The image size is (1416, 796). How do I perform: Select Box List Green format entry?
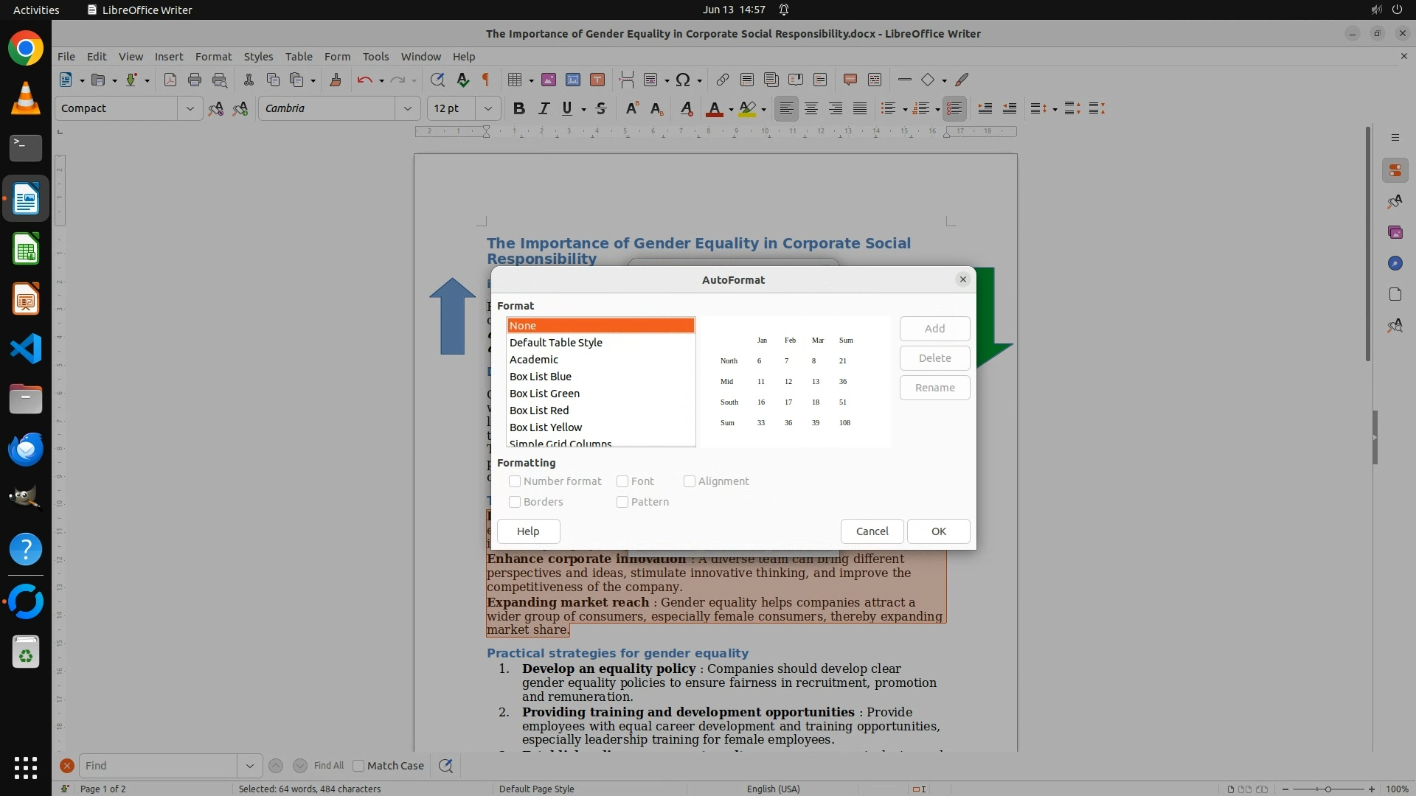coord(544,394)
